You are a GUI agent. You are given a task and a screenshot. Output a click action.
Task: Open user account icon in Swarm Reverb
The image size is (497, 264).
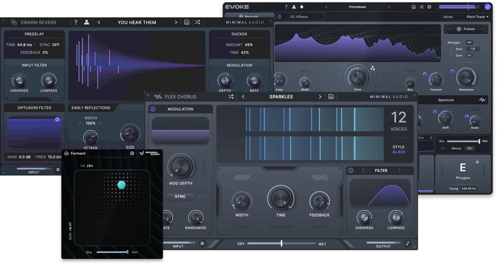tap(87, 22)
